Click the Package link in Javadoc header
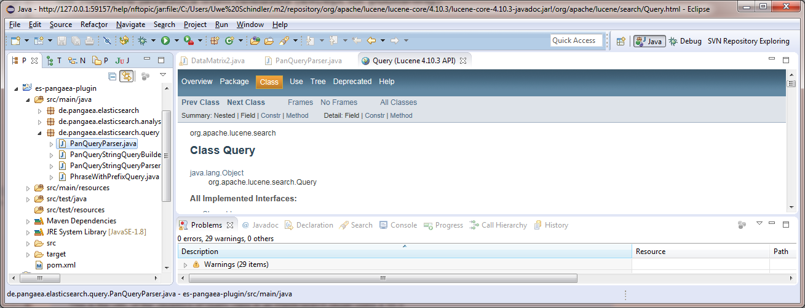Image resolution: width=805 pixels, height=308 pixels. point(234,82)
